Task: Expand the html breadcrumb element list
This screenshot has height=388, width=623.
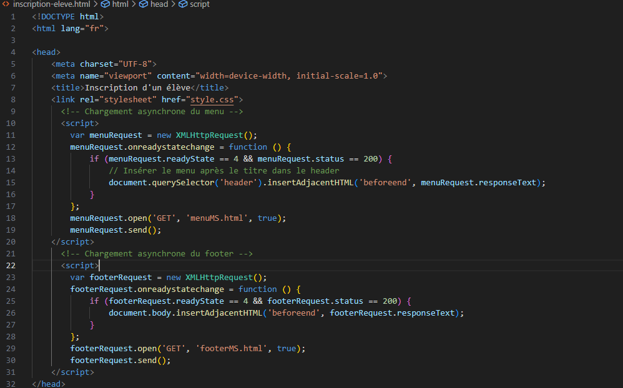Action: click(x=120, y=4)
